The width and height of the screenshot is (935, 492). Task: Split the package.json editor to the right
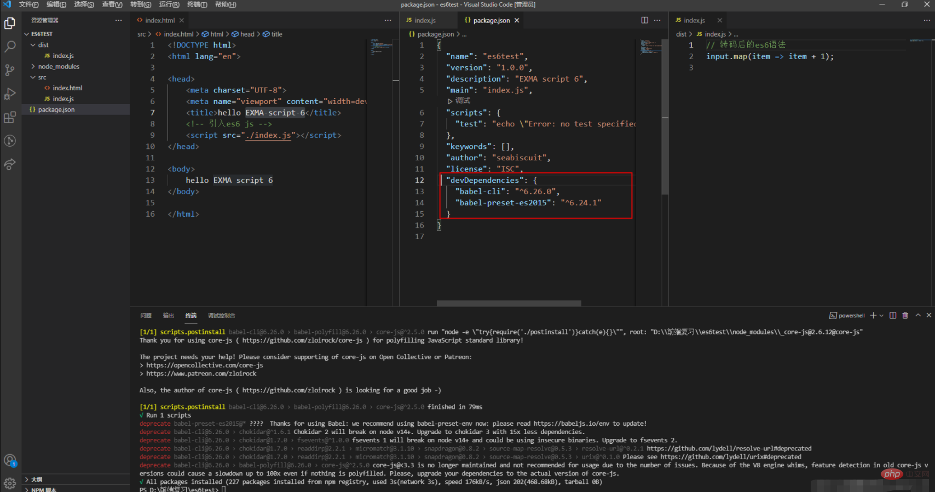pyautogui.click(x=644, y=20)
